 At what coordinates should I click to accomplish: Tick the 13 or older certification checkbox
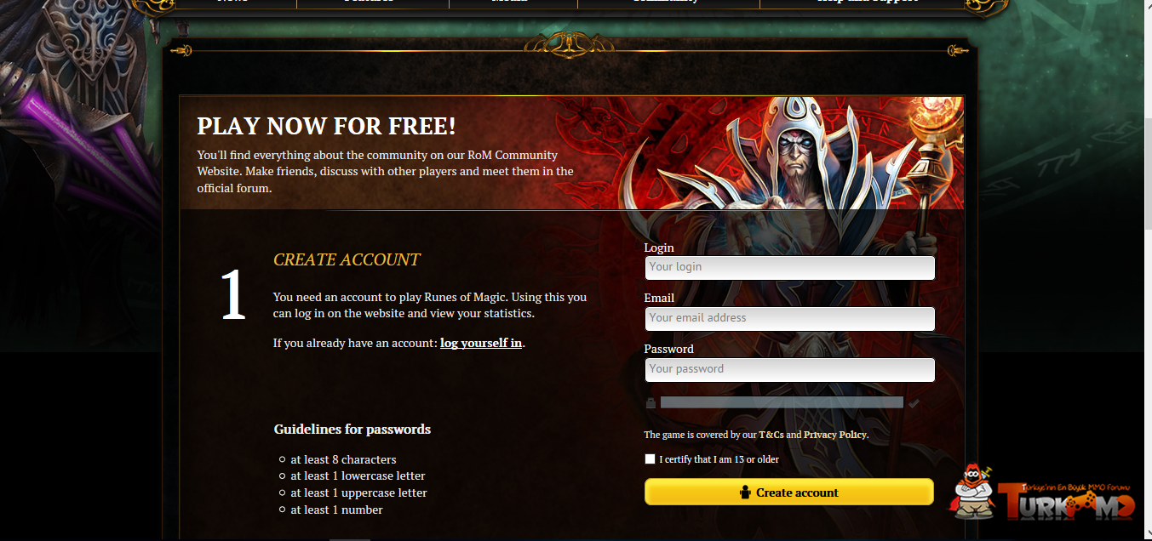click(651, 458)
